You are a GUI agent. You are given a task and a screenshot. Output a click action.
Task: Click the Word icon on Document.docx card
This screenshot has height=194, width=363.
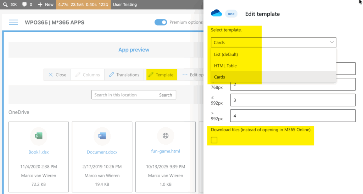(102, 136)
